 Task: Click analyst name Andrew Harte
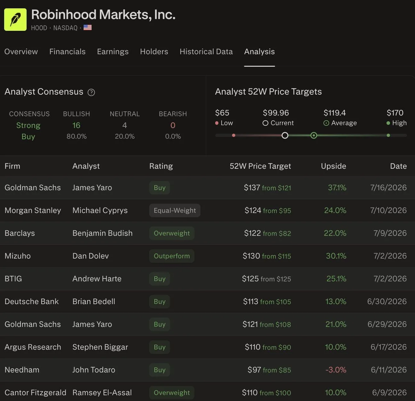point(97,279)
